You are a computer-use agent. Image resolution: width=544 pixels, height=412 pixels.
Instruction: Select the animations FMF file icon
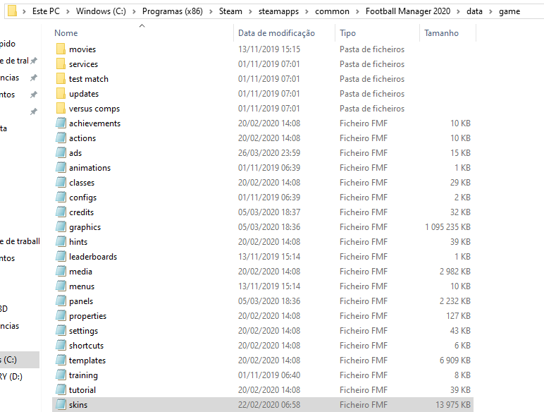(61, 168)
